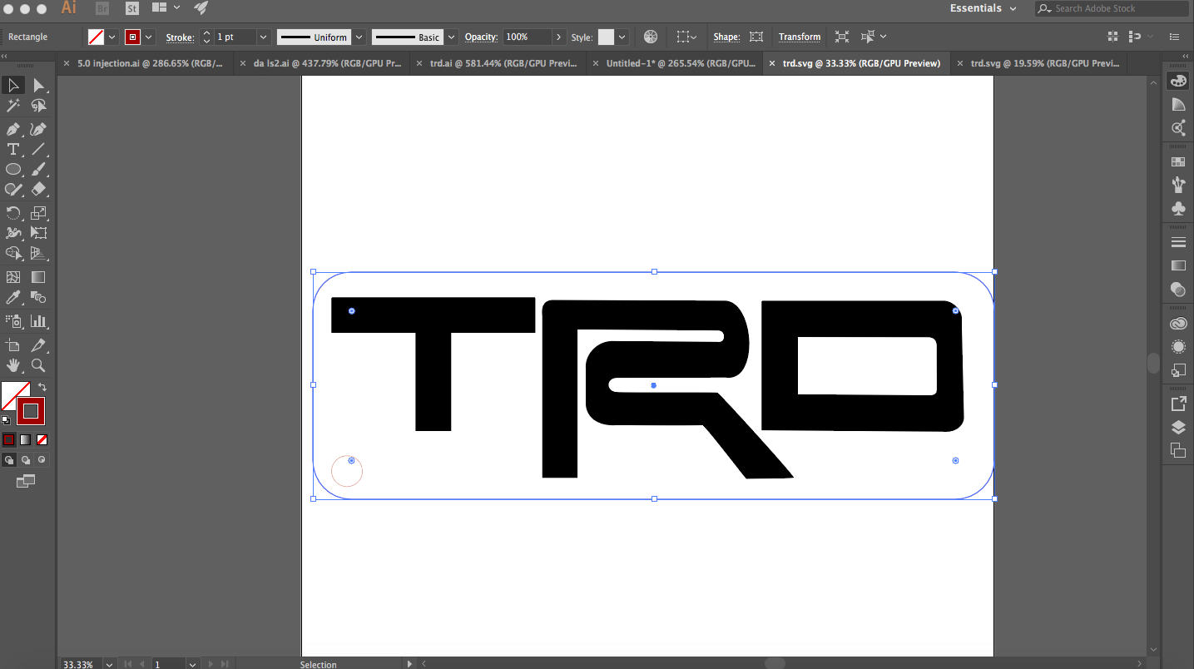Set paint mode to None

(42, 439)
